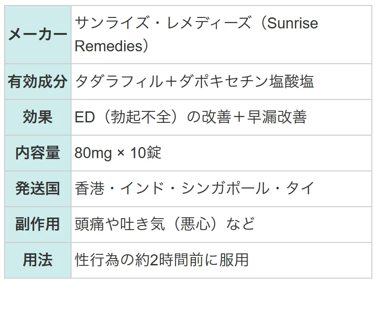Click the word Sunrise in manufacturer row
376x313 pixels.
292,23
